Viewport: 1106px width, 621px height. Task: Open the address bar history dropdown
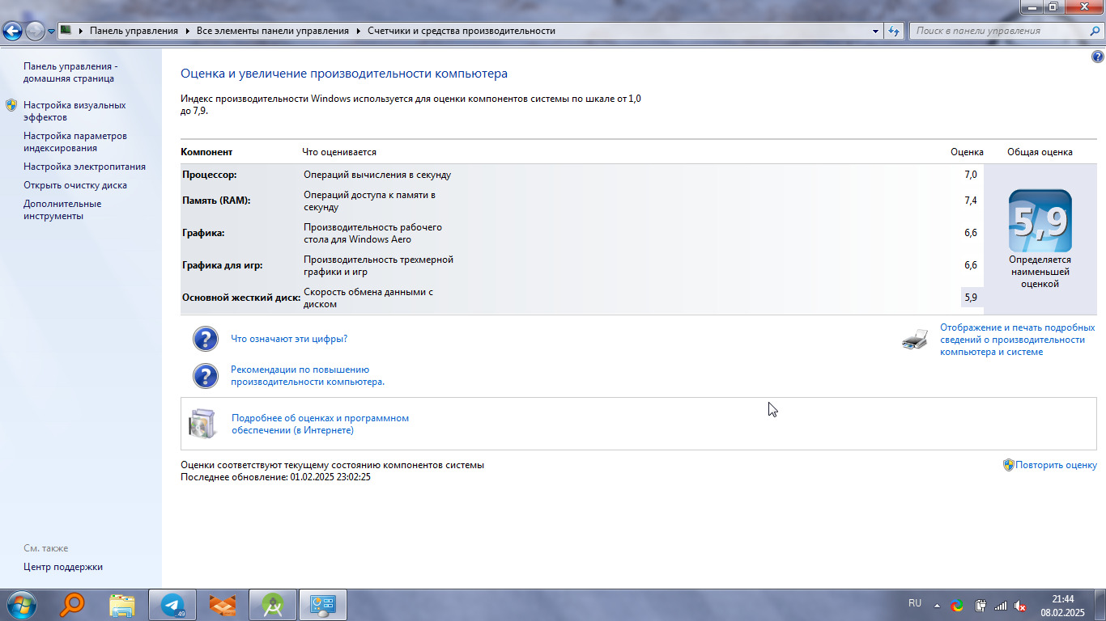(x=875, y=31)
